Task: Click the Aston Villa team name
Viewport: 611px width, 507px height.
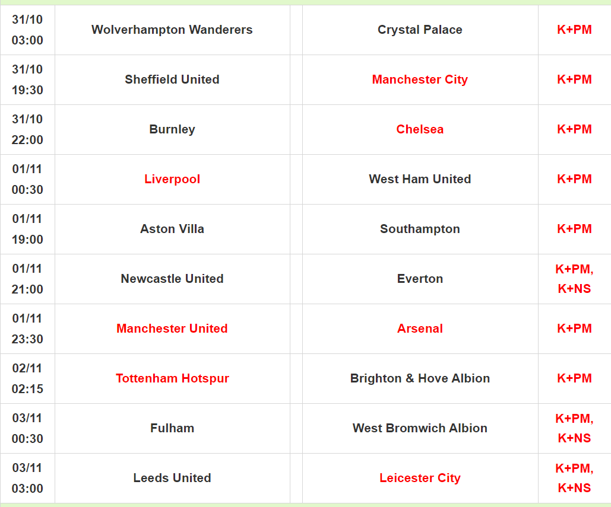Action: (x=172, y=229)
